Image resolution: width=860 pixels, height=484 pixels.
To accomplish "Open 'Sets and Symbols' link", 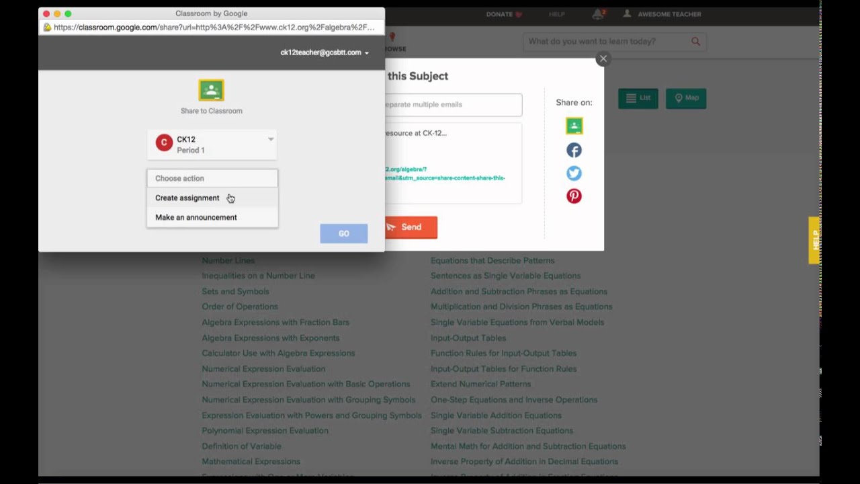I will 235,291.
